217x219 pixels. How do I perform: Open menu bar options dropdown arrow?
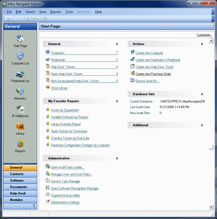pyautogui.click(x=213, y=12)
